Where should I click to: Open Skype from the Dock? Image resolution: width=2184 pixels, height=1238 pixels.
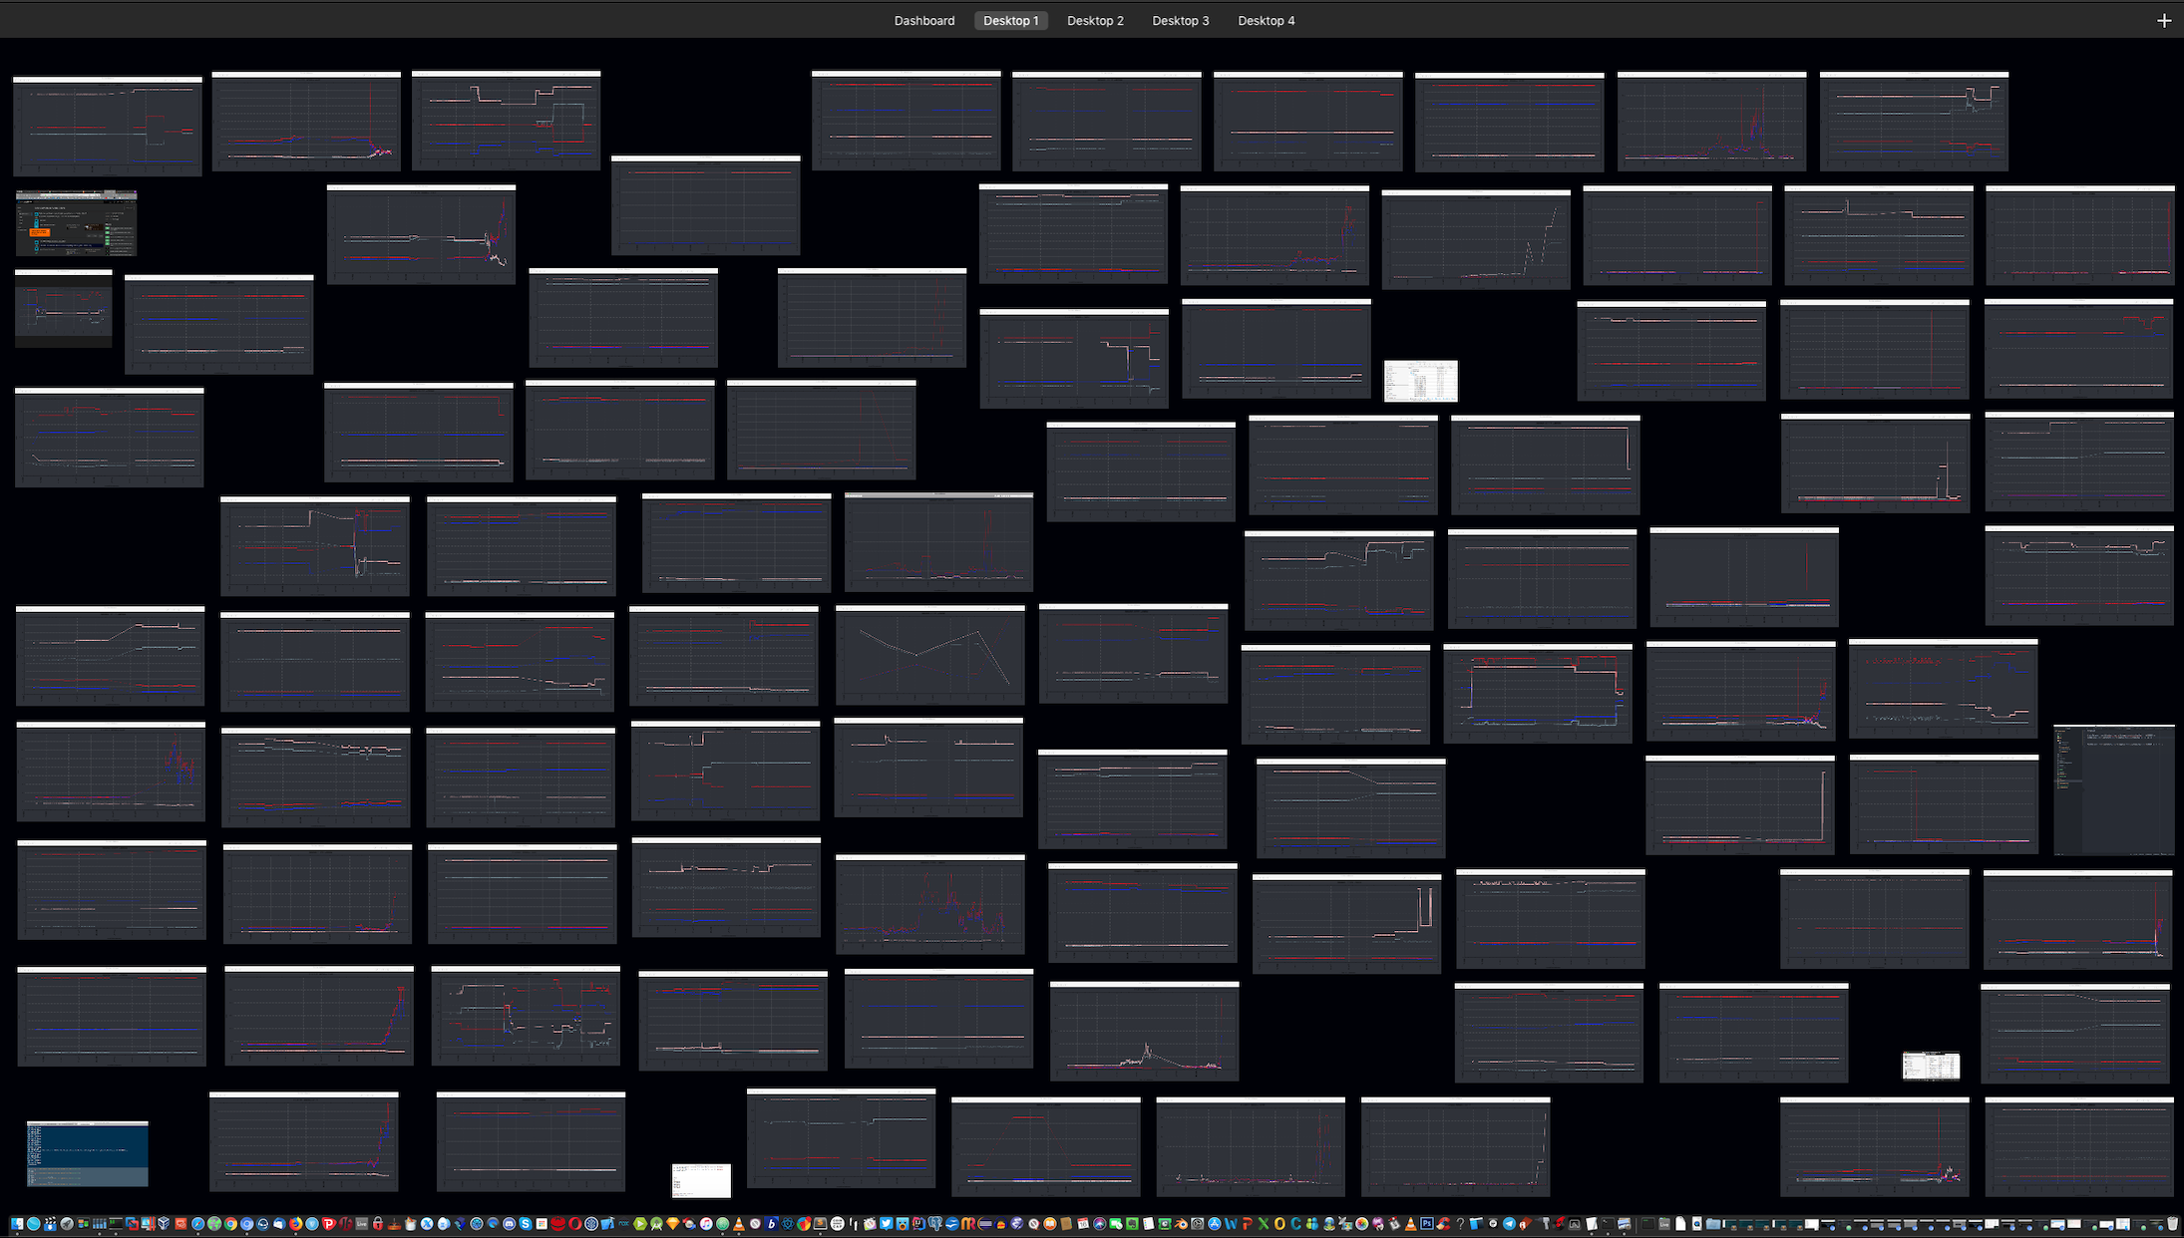tap(526, 1224)
